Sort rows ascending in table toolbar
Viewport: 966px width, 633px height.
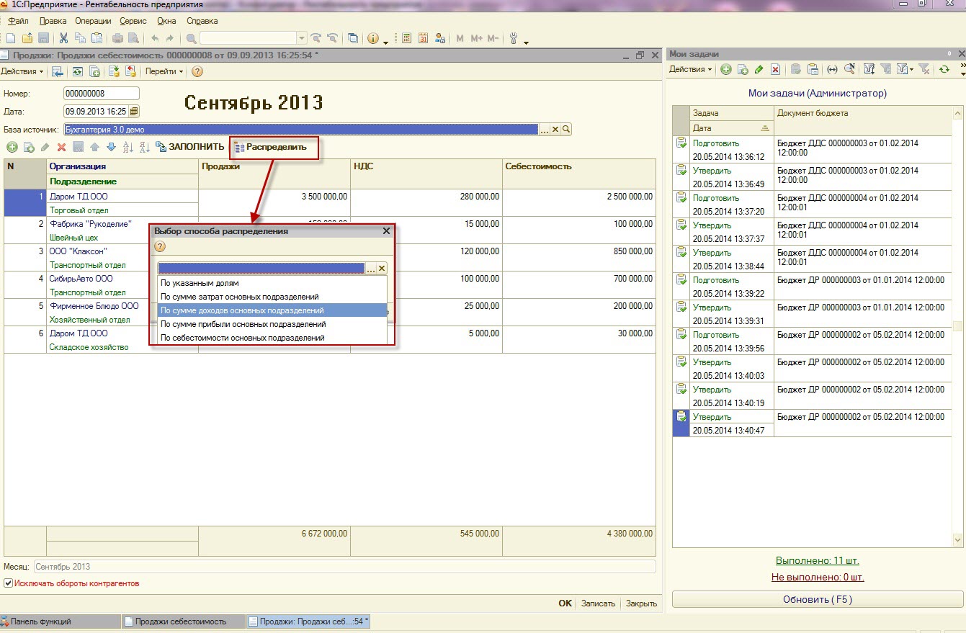[x=128, y=147]
